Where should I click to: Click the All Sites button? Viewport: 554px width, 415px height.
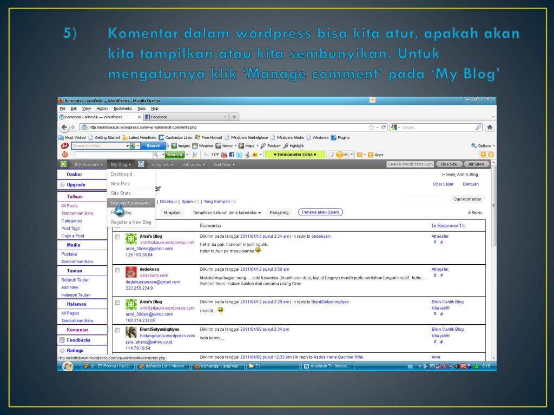pos(476,164)
